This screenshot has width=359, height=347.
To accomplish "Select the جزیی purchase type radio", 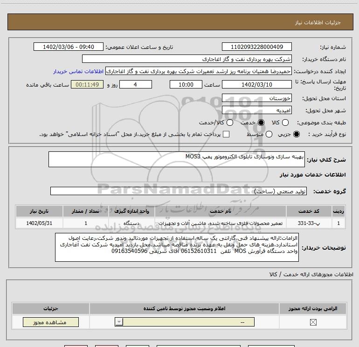I will point(296,134).
